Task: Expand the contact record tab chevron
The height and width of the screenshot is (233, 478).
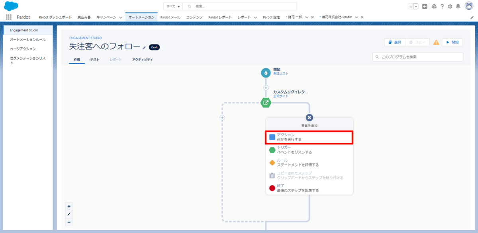Action: (306, 17)
